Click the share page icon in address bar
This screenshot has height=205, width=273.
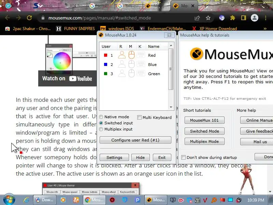(197, 18)
